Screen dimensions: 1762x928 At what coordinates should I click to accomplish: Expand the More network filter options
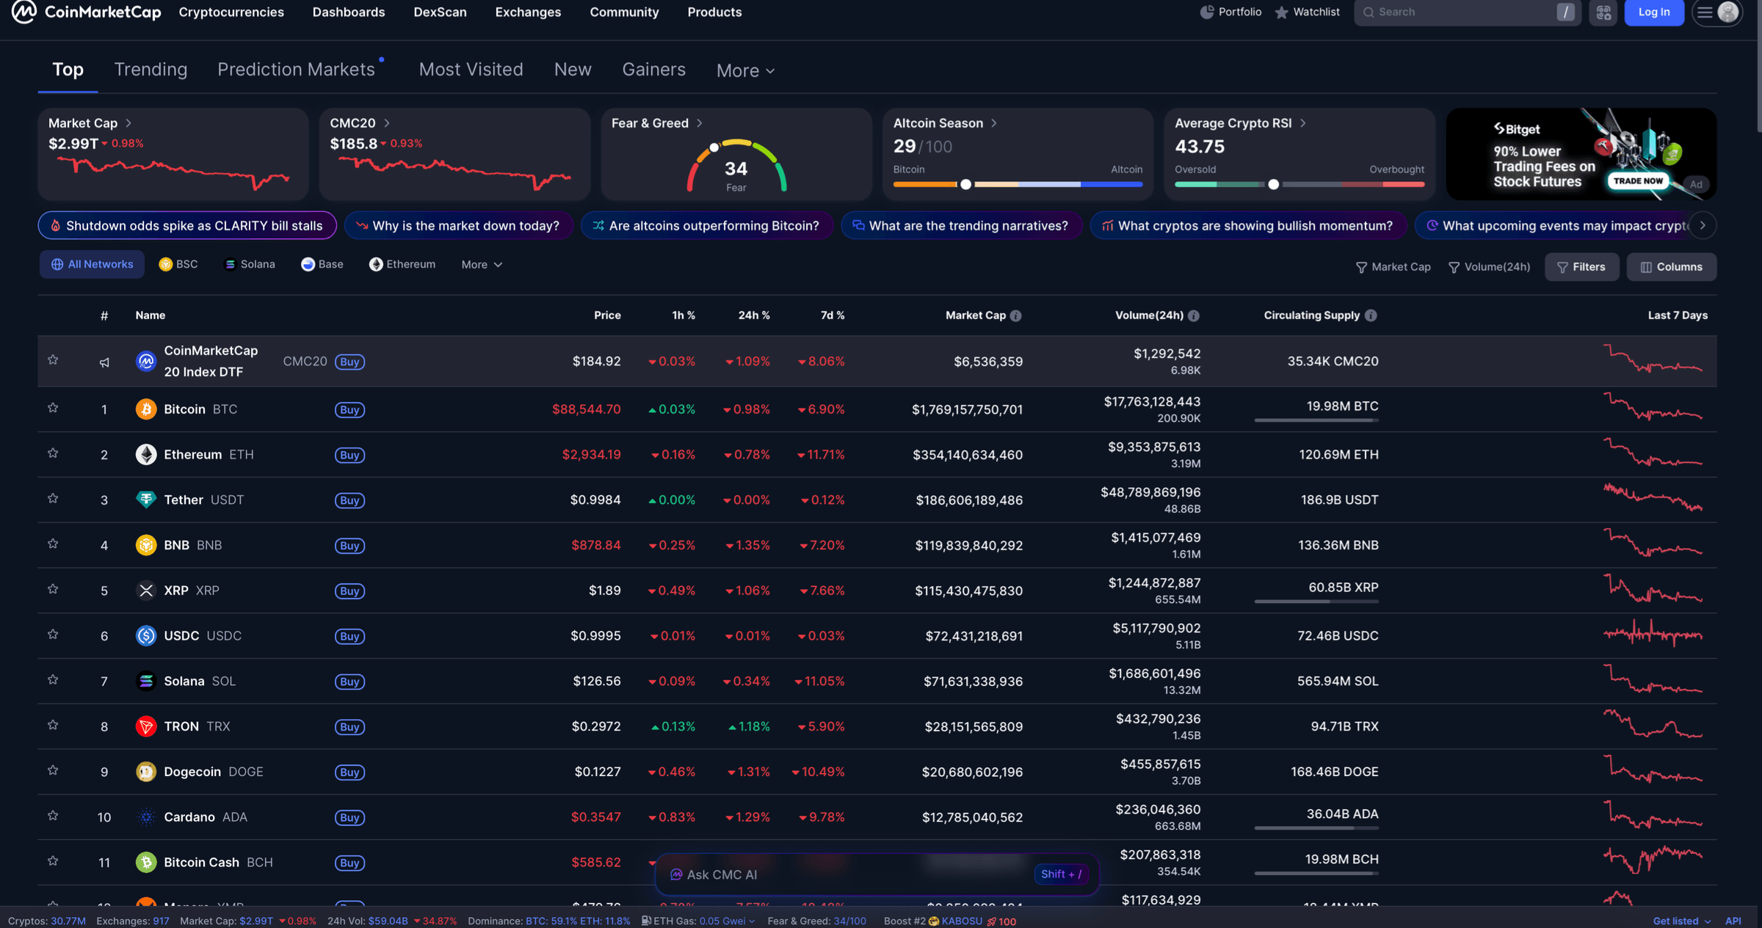pyautogui.click(x=480, y=264)
